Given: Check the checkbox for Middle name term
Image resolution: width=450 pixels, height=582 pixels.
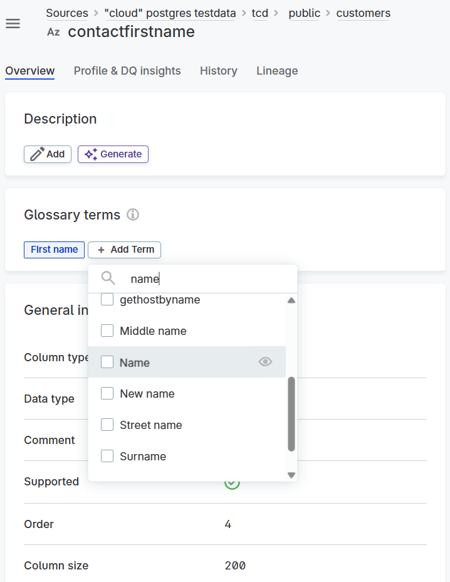Looking at the screenshot, I should [107, 331].
